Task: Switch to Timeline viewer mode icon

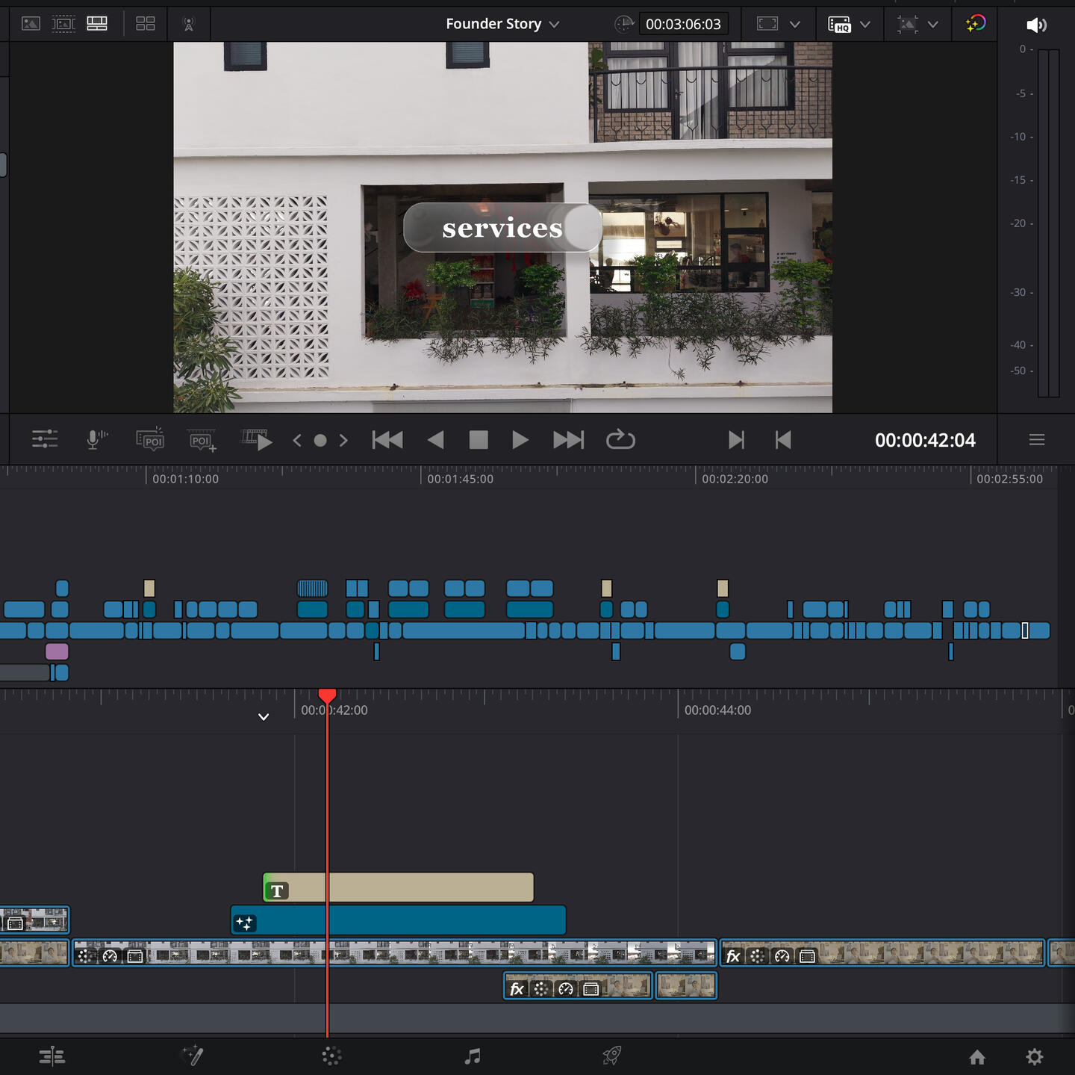Action: click(x=97, y=24)
